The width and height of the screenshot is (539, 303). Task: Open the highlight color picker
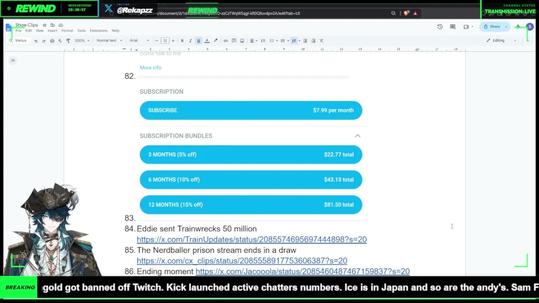(216, 41)
